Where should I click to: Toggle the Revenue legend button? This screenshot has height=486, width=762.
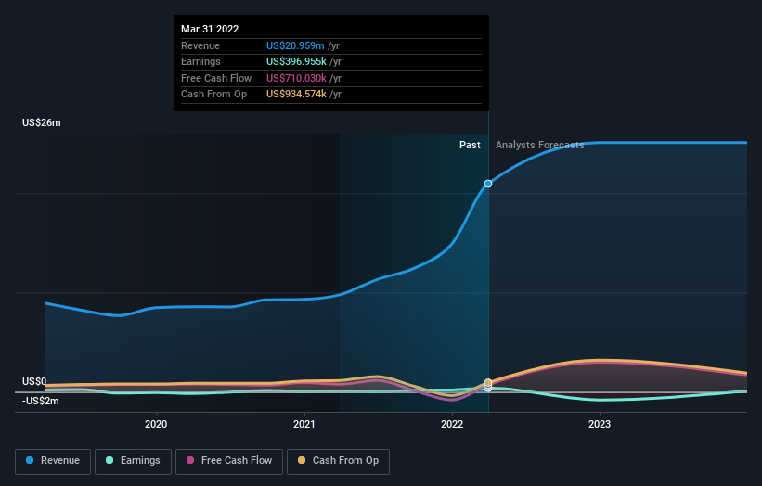coord(53,461)
